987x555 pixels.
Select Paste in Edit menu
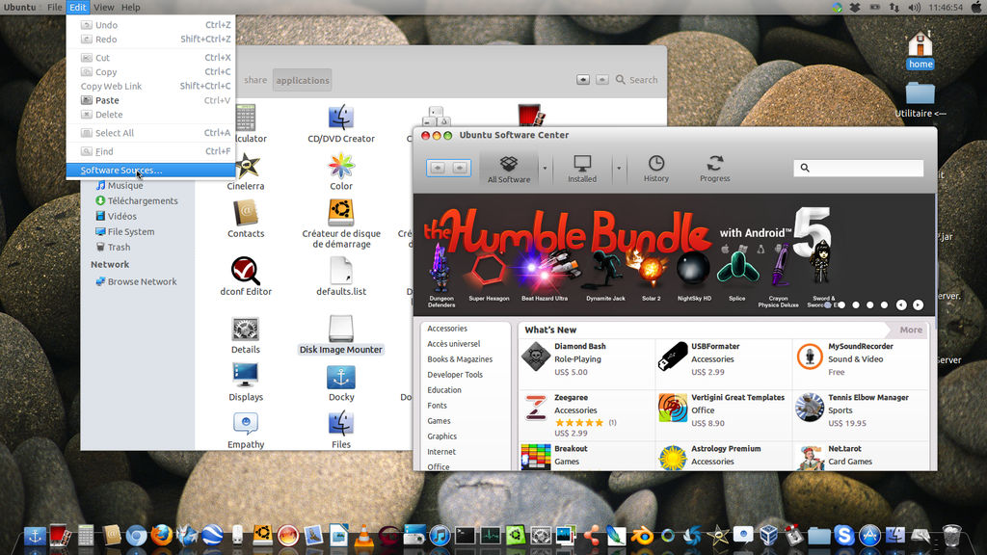[151, 100]
